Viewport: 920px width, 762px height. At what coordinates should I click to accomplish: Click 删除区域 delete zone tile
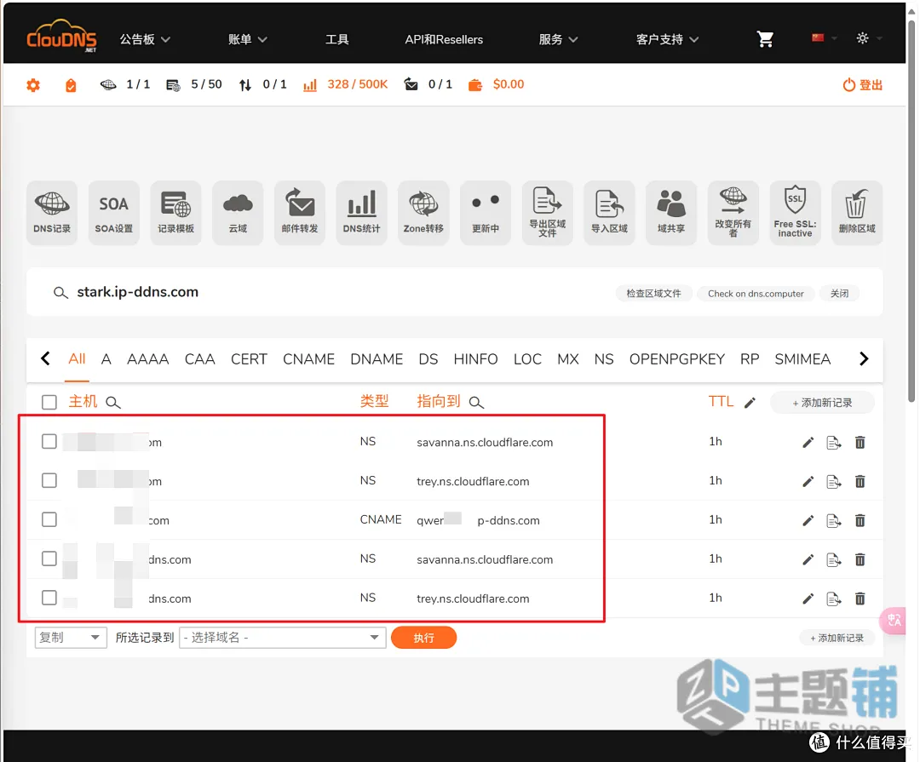click(857, 212)
